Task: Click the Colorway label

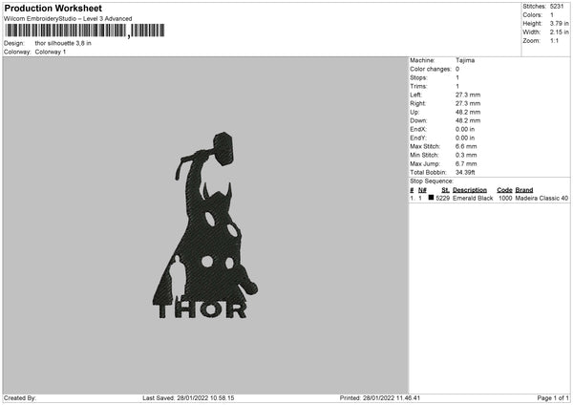Action: [x=17, y=52]
